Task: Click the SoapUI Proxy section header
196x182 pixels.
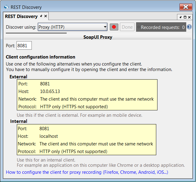Action: (x=98, y=37)
